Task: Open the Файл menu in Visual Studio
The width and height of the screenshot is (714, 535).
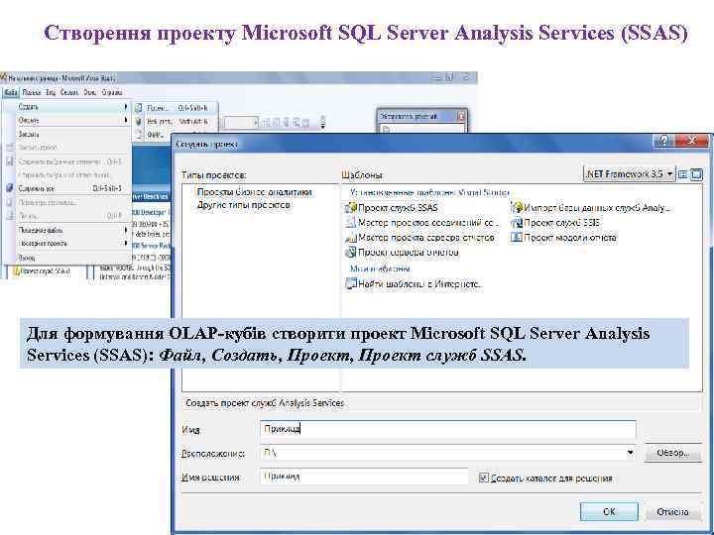Action: point(11,92)
